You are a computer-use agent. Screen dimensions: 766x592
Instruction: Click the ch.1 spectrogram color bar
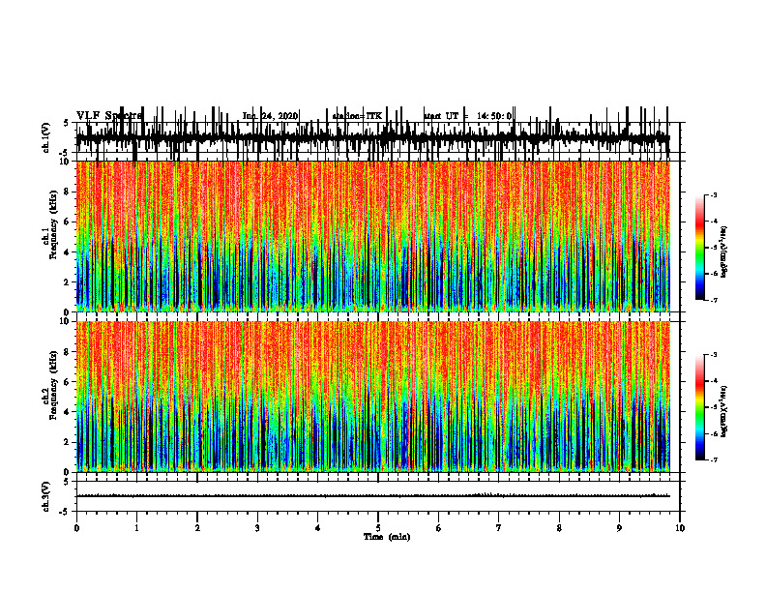click(700, 248)
